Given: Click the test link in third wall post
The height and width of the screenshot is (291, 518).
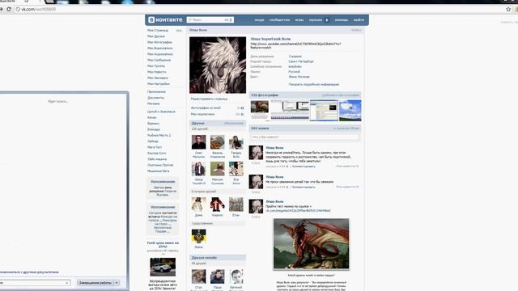Looking at the screenshot, I should point(298,210).
